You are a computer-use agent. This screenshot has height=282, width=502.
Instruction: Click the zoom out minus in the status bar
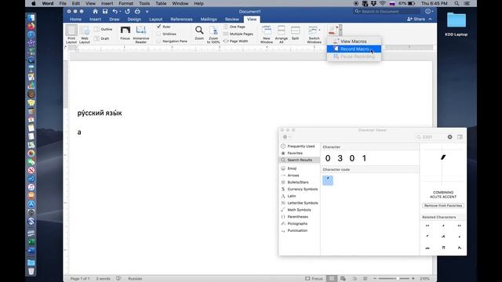click(375, 279)
